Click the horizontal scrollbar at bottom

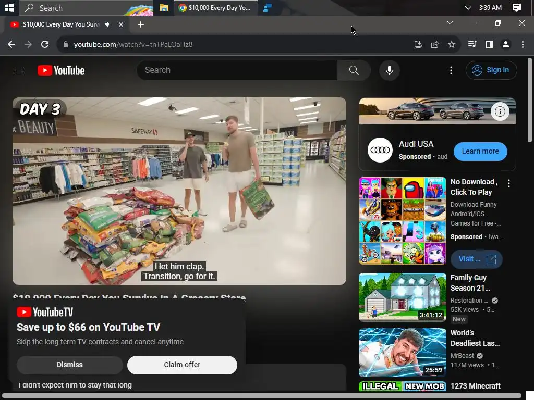pyautogui.click(x=262, y=396)
